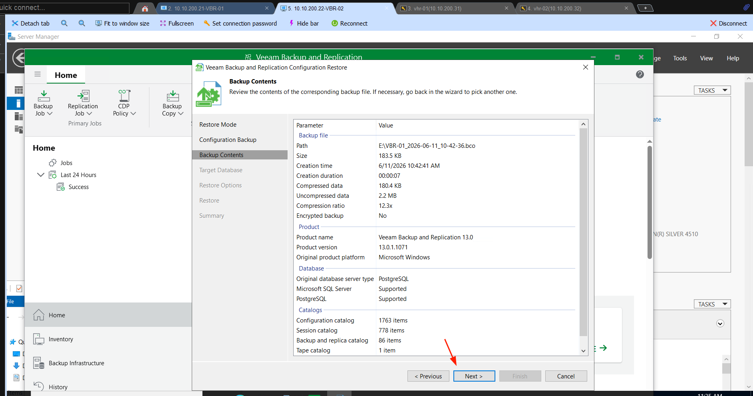This screenshot has height=396, width=753.
Task: Cancel the Configuration Restore wizard
Action: (x=566, y=376)
